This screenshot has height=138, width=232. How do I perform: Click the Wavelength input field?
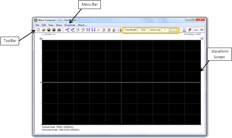click(x=143, y=30)
